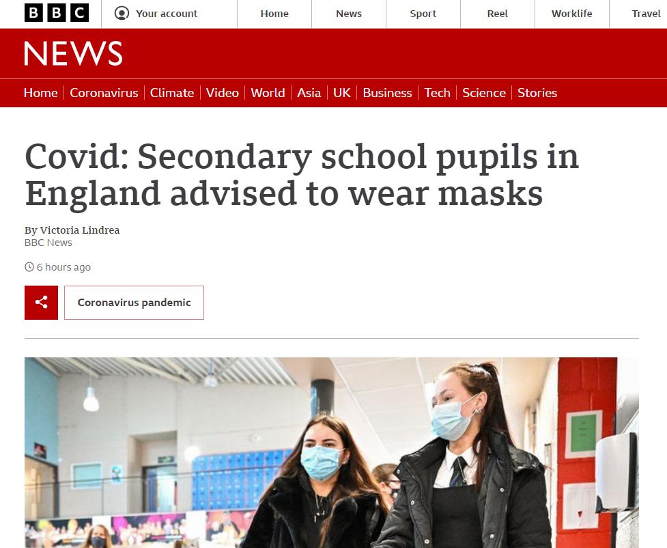Click the masked pupils article photo
The image size is (667, 548).
(331, 452)
